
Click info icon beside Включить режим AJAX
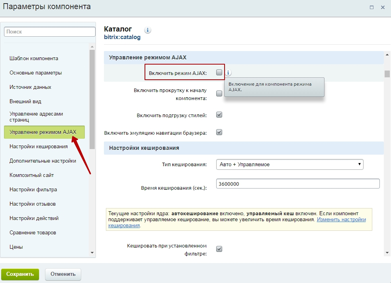pos(229,73)
